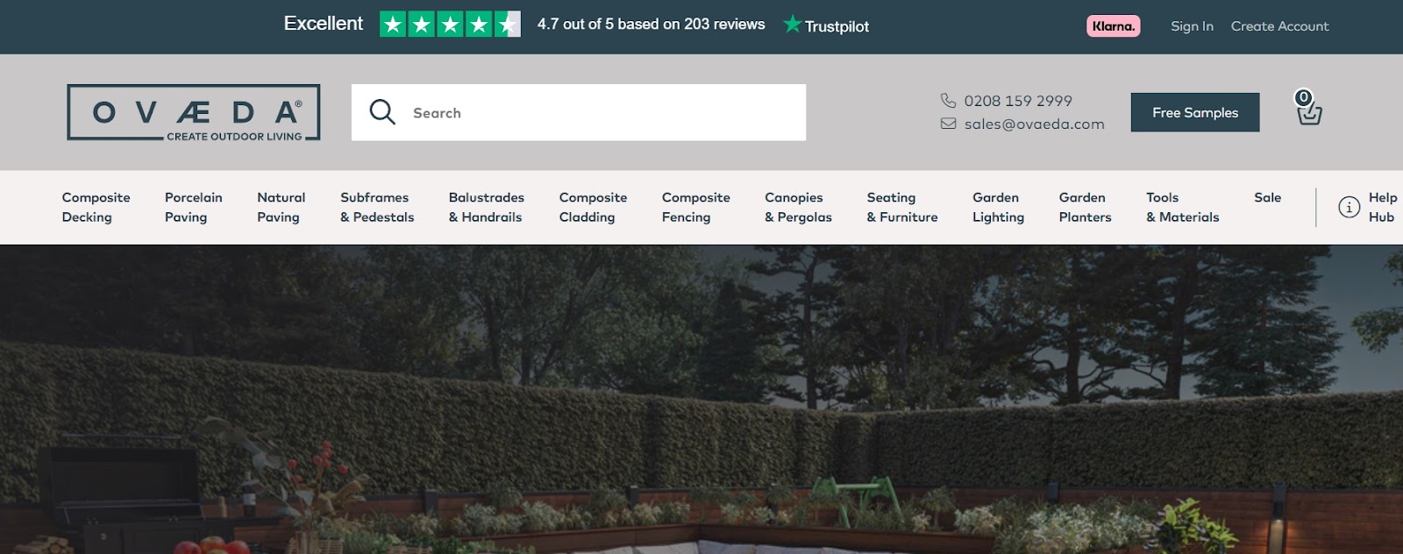Viewport: 1403px width, 554px height.
Task: Click the Trustpilot star rating
Action: point(450,25)
